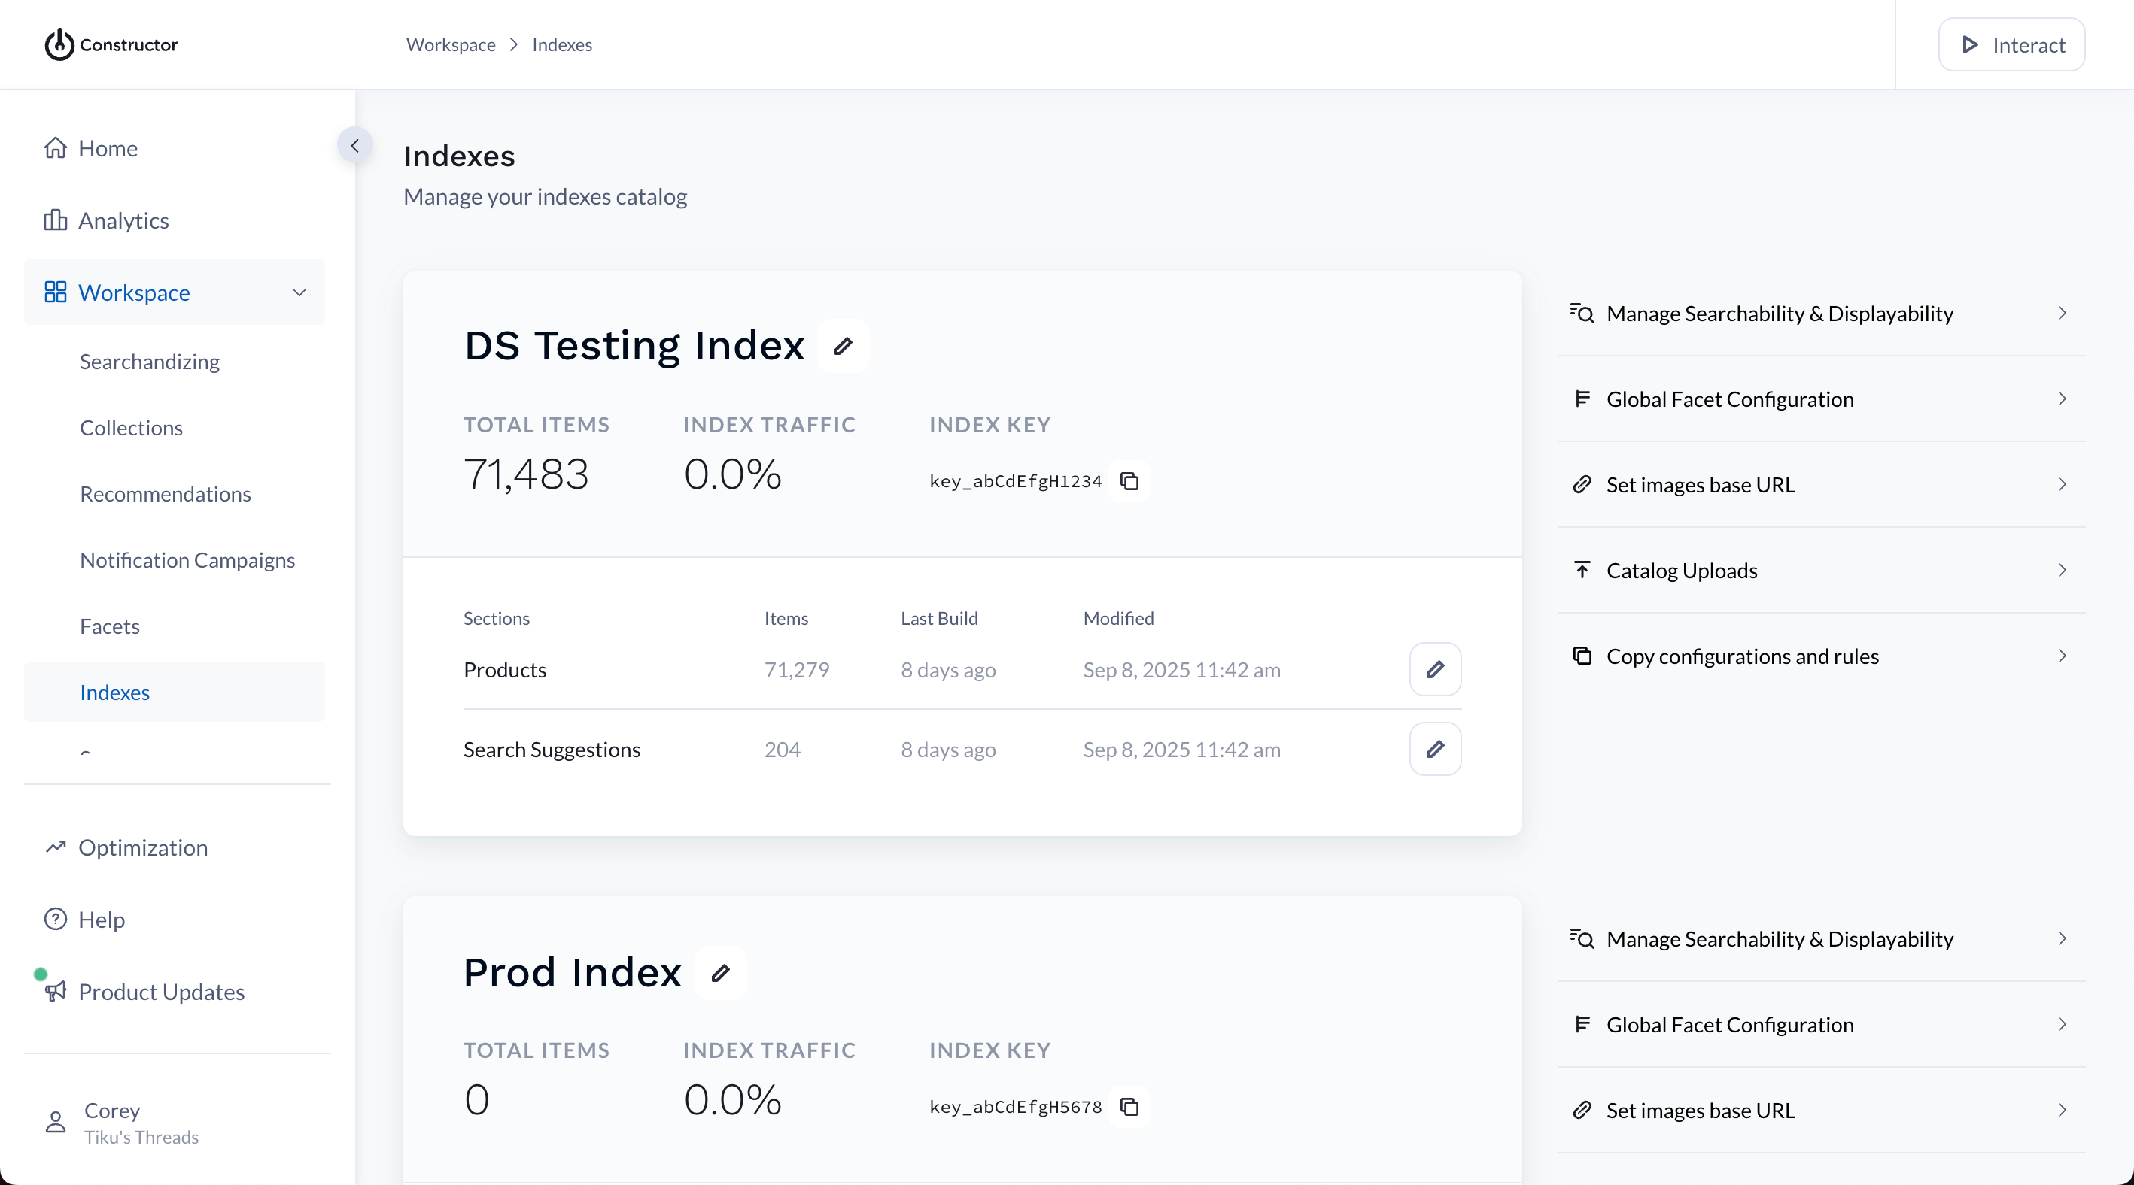This screenshot has width=2134, height=1185.
Task: Click the user avatar icon
Action: (56, 1123)
